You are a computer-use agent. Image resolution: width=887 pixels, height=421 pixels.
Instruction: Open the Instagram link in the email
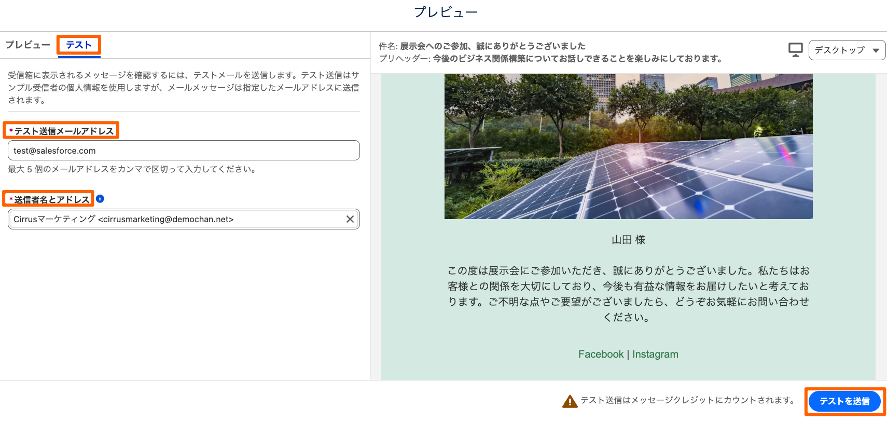pyautogui.click(x=655, y=354)
